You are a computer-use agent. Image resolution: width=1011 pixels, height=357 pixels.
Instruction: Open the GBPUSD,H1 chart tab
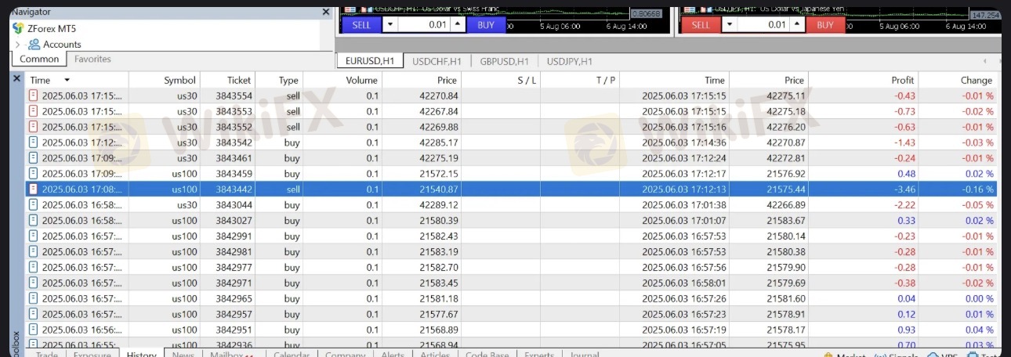[x=504, y=61]
